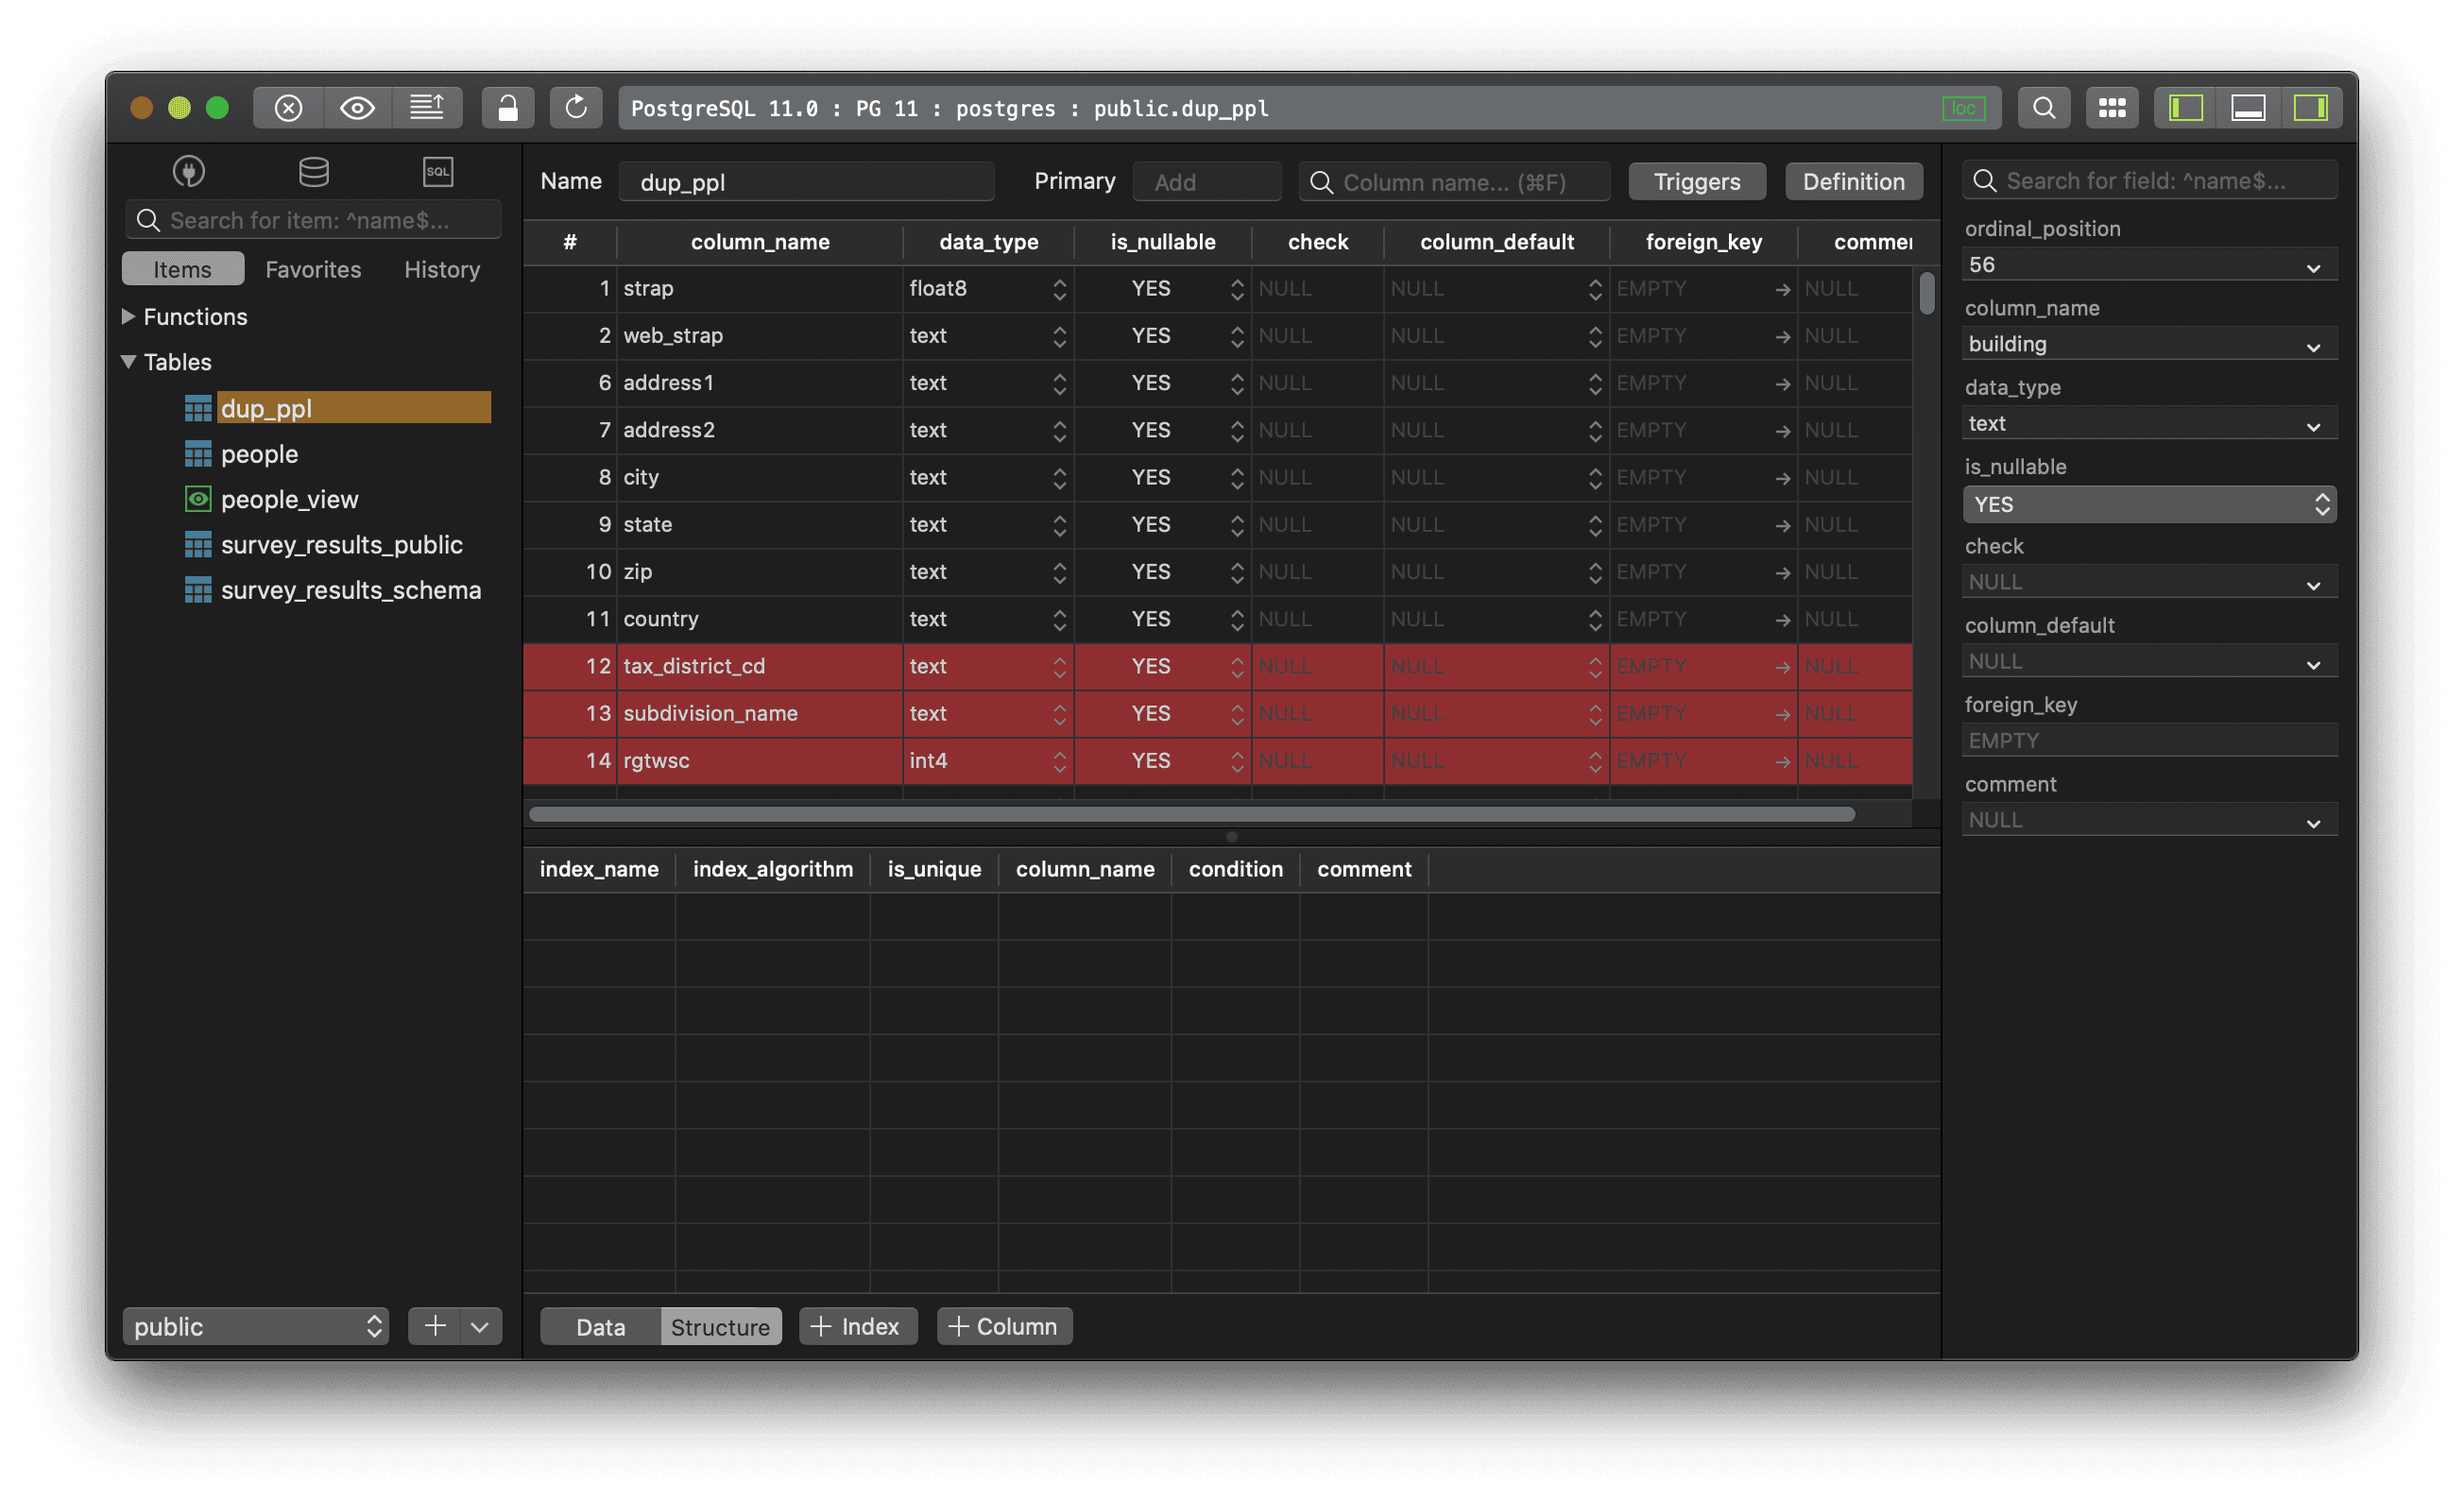The width and height of the screenshot is (2464, 1500).
Task: Click the horizontal scrollbar of columns table
Action: [x=1191, y=814]
